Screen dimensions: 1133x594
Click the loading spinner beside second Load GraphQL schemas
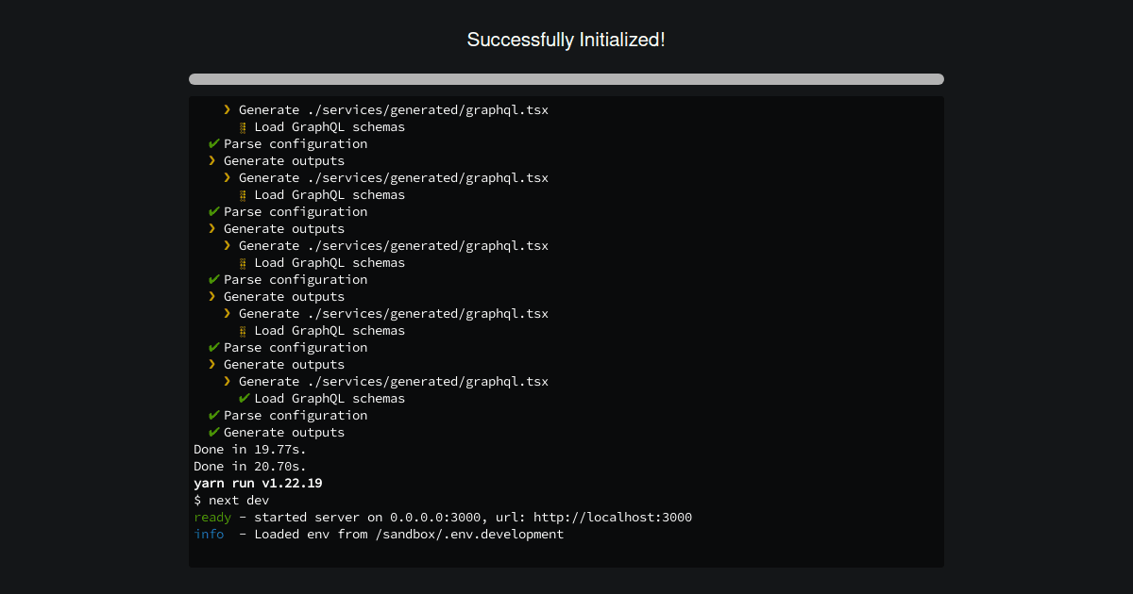[x=243, y=194]
